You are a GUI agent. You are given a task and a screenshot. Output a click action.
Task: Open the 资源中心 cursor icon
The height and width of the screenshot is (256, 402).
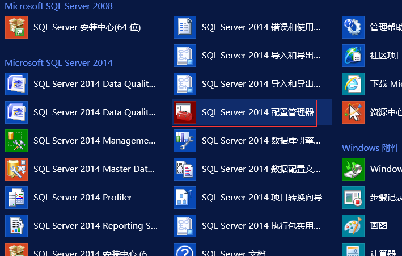353,112
